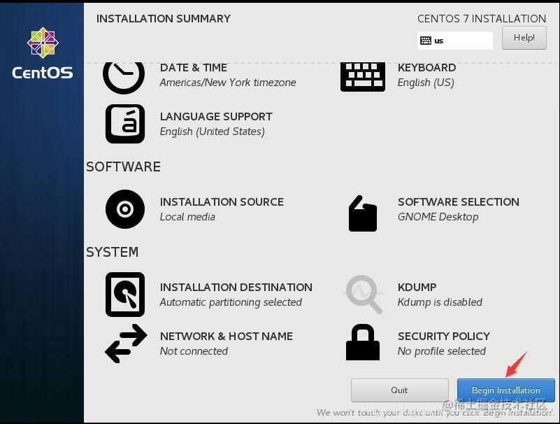The image size is (560, 424).
Task: Open Network & Host Name arrows icon
Action: 126,344
